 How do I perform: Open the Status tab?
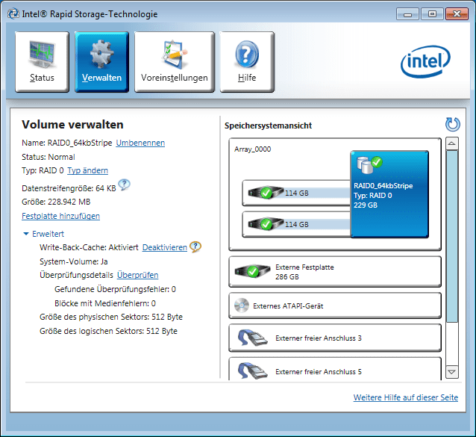pos(42,62)
